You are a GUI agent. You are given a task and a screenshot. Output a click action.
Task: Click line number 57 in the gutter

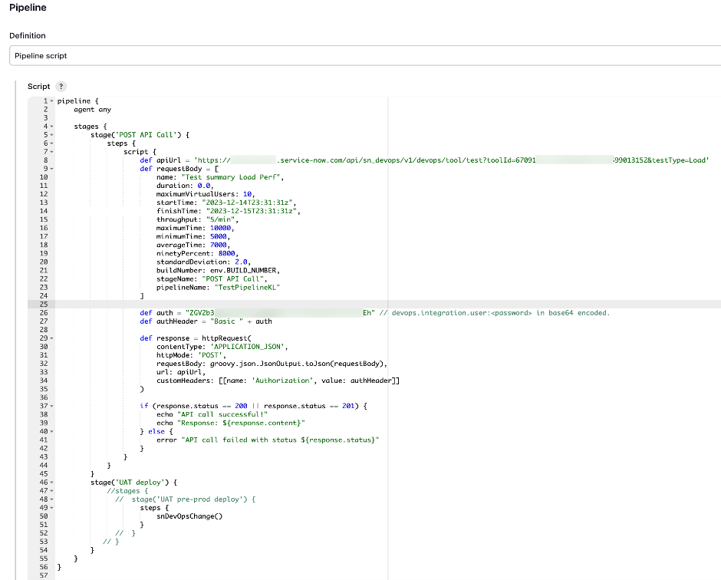44,575
